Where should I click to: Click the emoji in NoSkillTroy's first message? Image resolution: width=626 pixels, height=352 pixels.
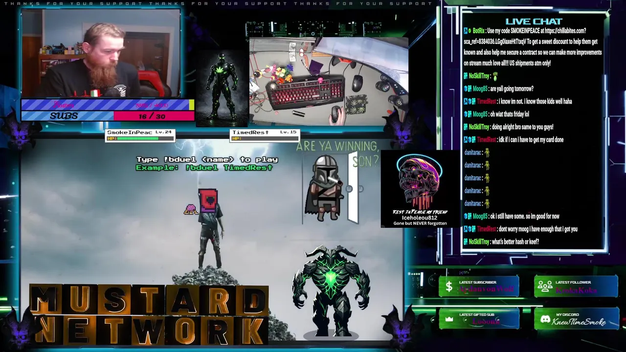point(495,76)
